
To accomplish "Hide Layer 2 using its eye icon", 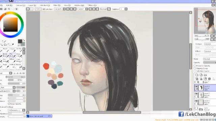I will coord(196,101).
